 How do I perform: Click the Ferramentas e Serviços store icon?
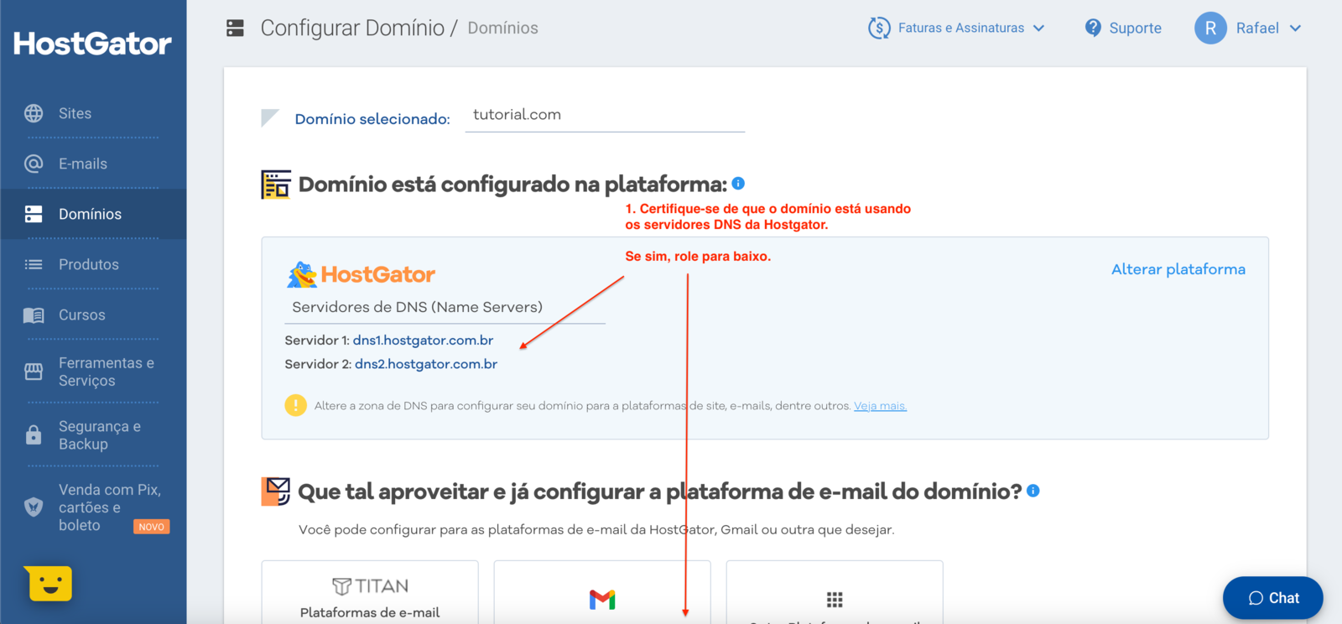[34, 372]
